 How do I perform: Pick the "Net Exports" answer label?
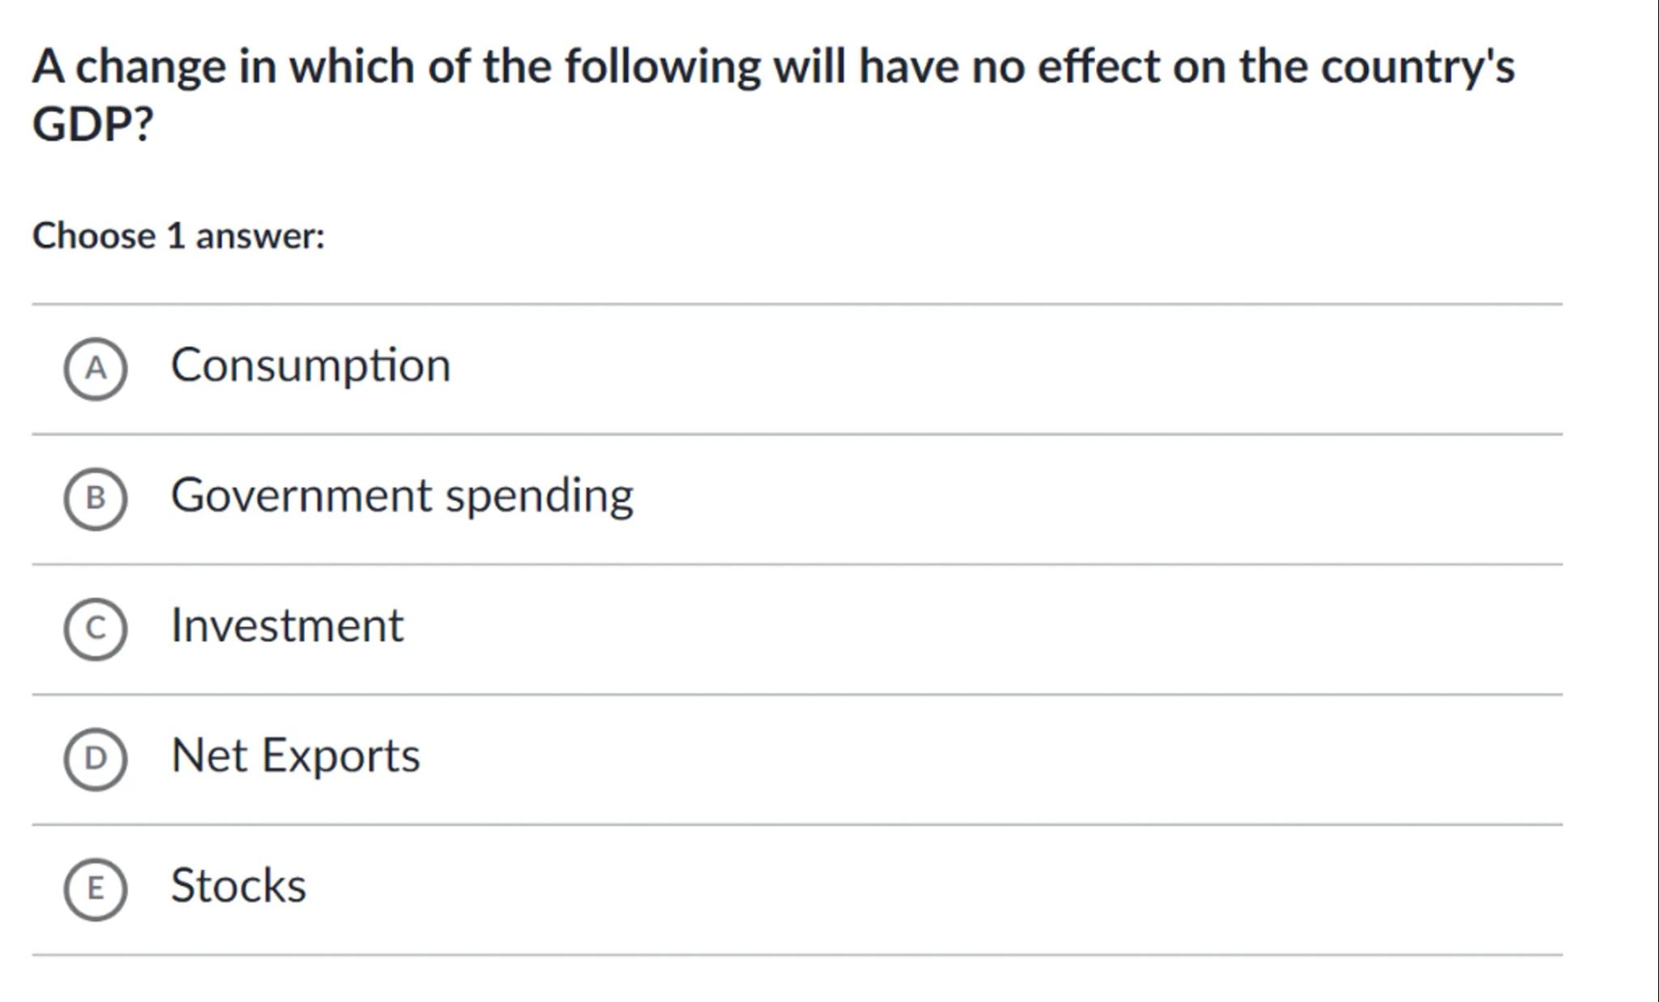pos(296,756)
